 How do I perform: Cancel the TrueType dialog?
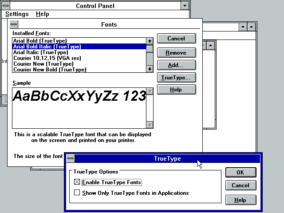(x=241, y=185)
